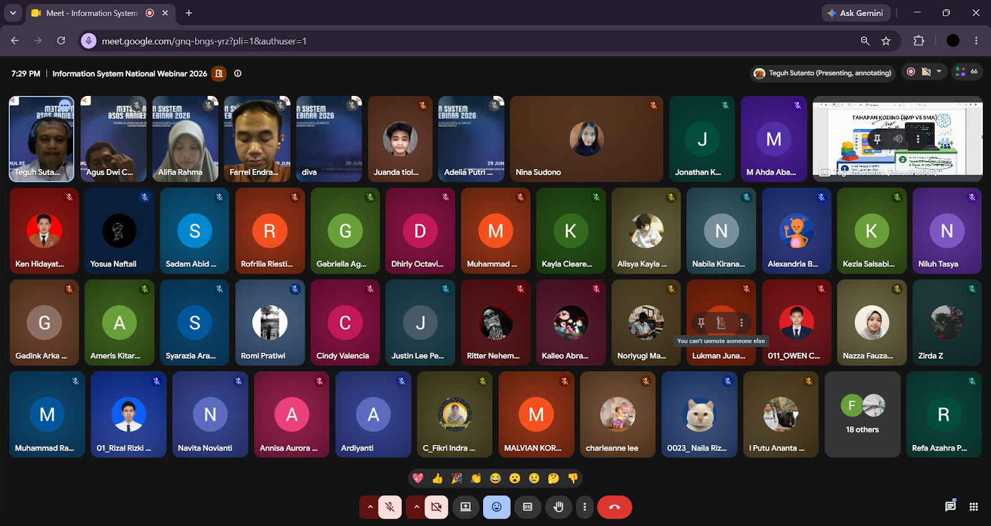991x526 pixels.
Task: Open a new browser tab
Action: (189, 13)
